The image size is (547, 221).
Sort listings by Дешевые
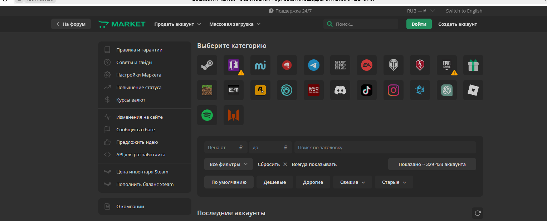click(274, 182)
